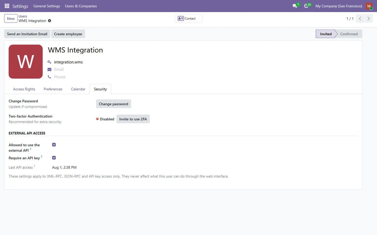Click the Settings app title
This screenshot has width=377, height=235.
click(x=20, y=6)
